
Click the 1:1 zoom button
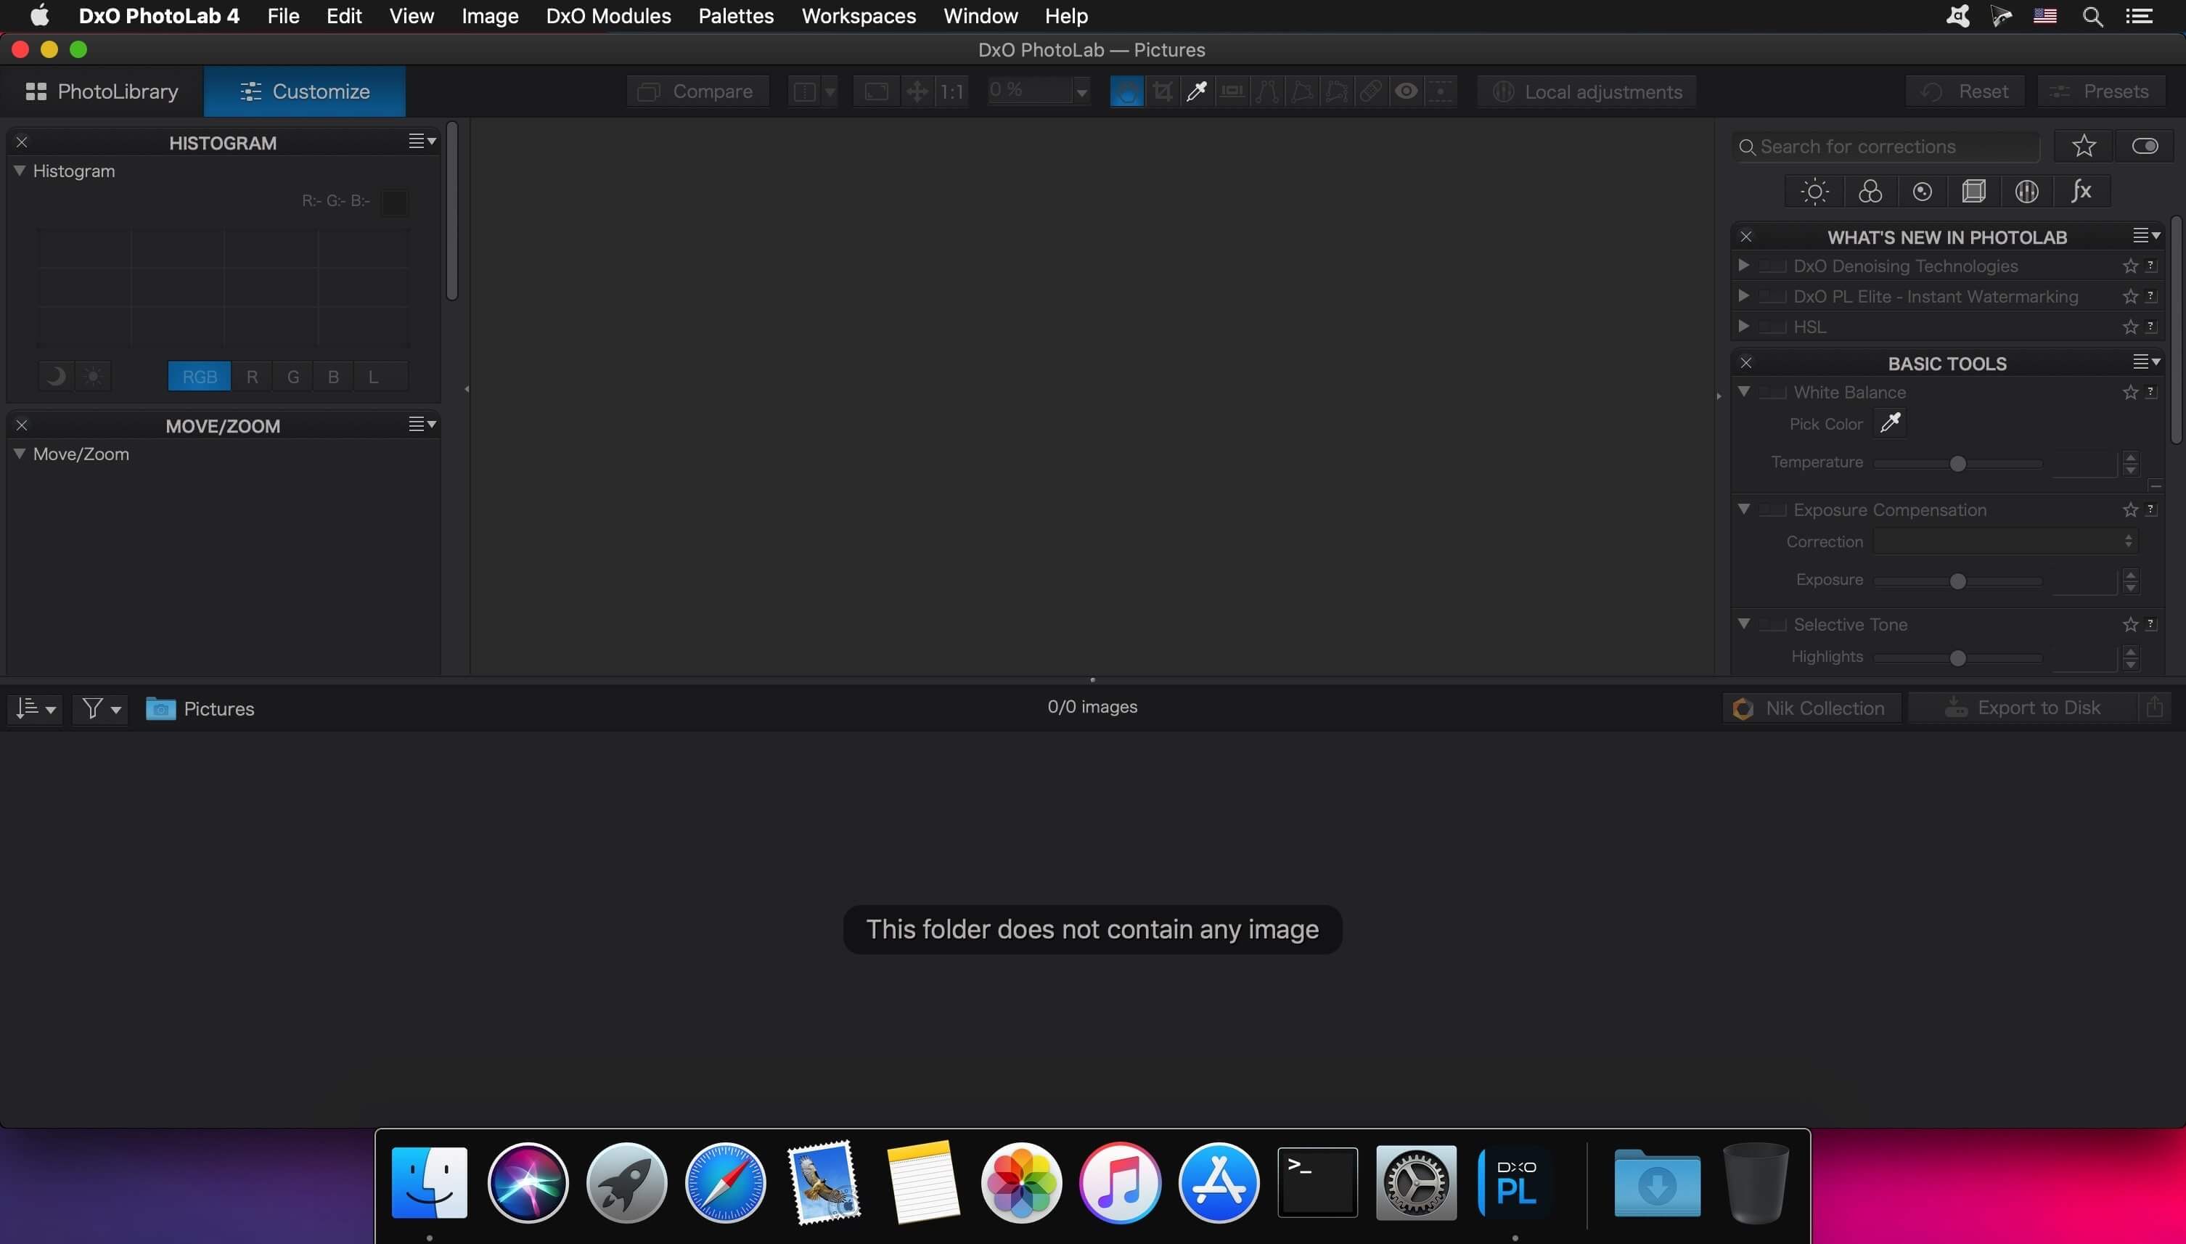tap(951, 91)
